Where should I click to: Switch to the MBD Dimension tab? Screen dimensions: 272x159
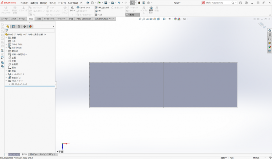(x=84, y=18)
